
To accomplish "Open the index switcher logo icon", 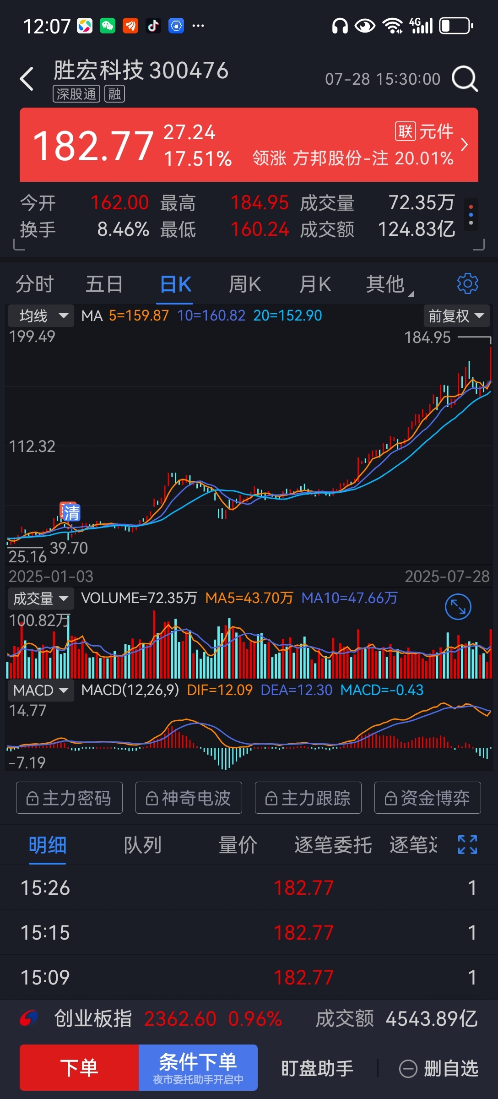I will (29, 1018).
